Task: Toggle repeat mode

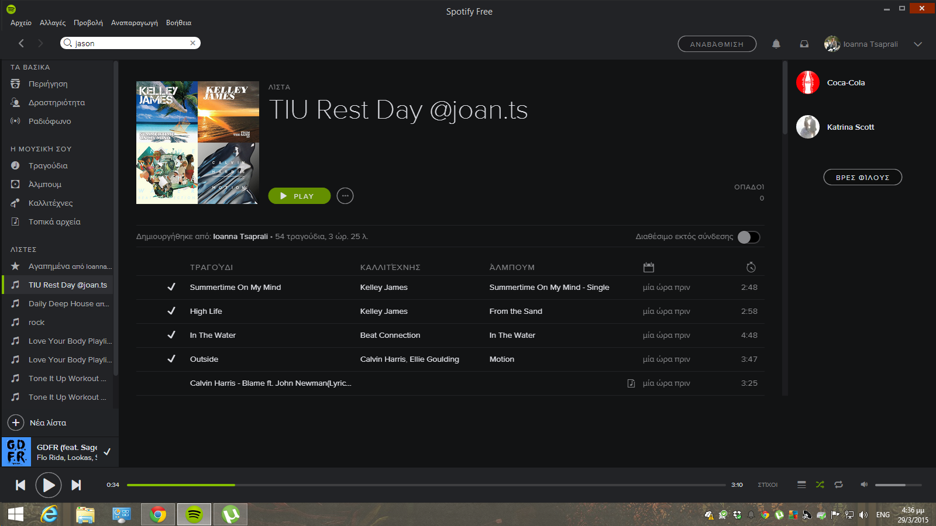Action: pyautogui.click(x=839, y=485)
